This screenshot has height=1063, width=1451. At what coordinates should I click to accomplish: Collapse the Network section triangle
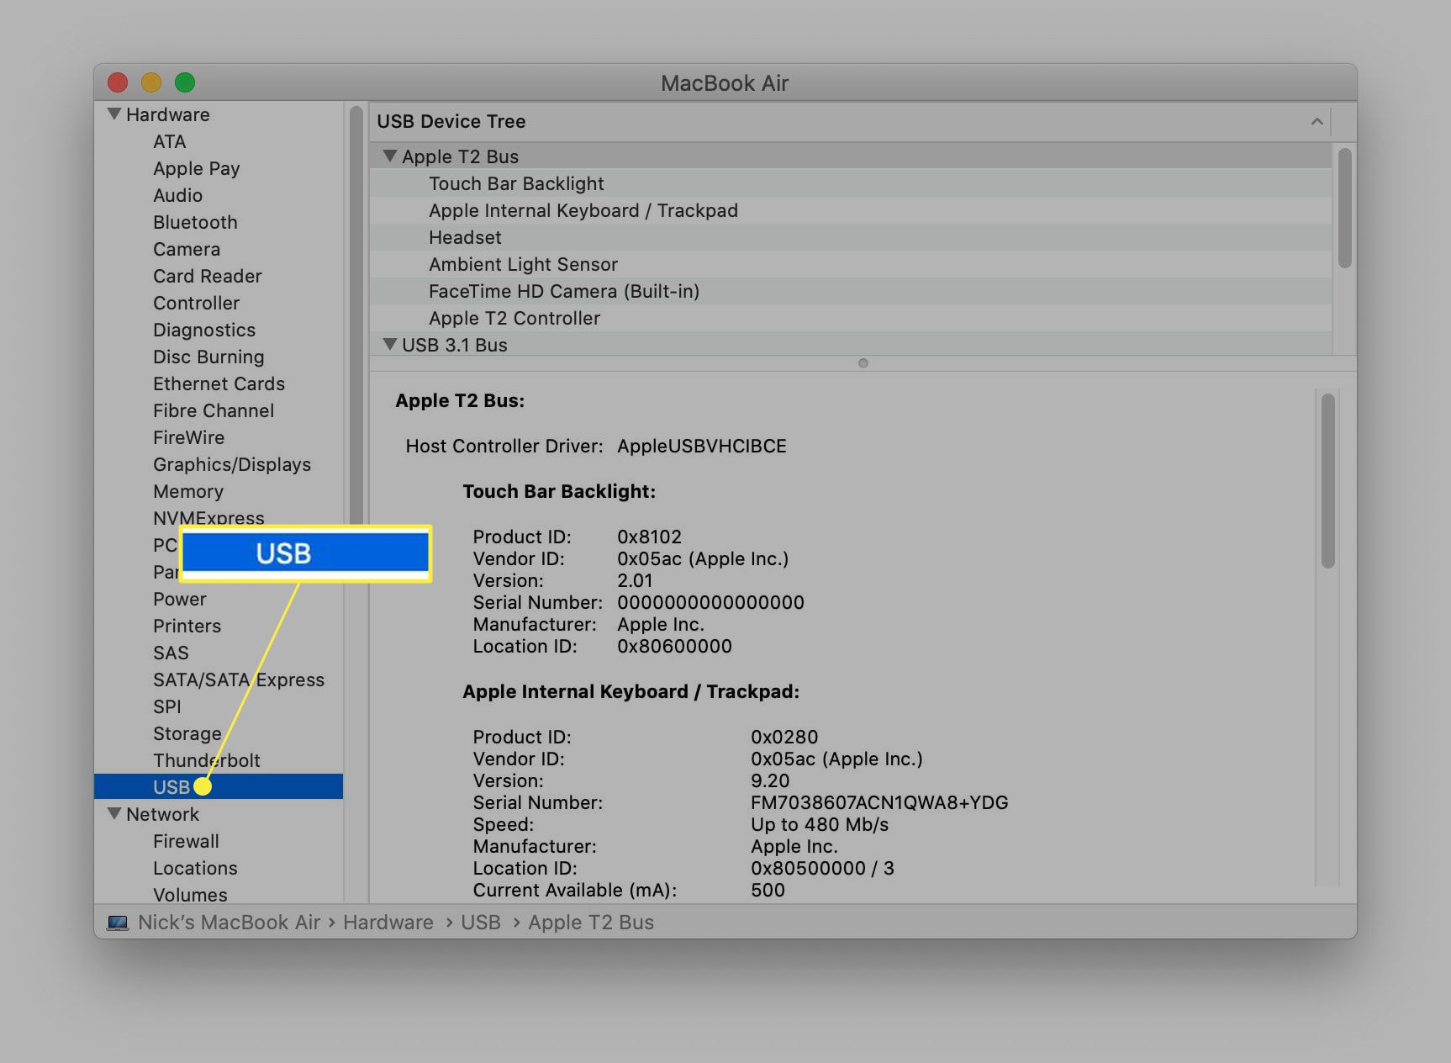[x=114, y=813]
